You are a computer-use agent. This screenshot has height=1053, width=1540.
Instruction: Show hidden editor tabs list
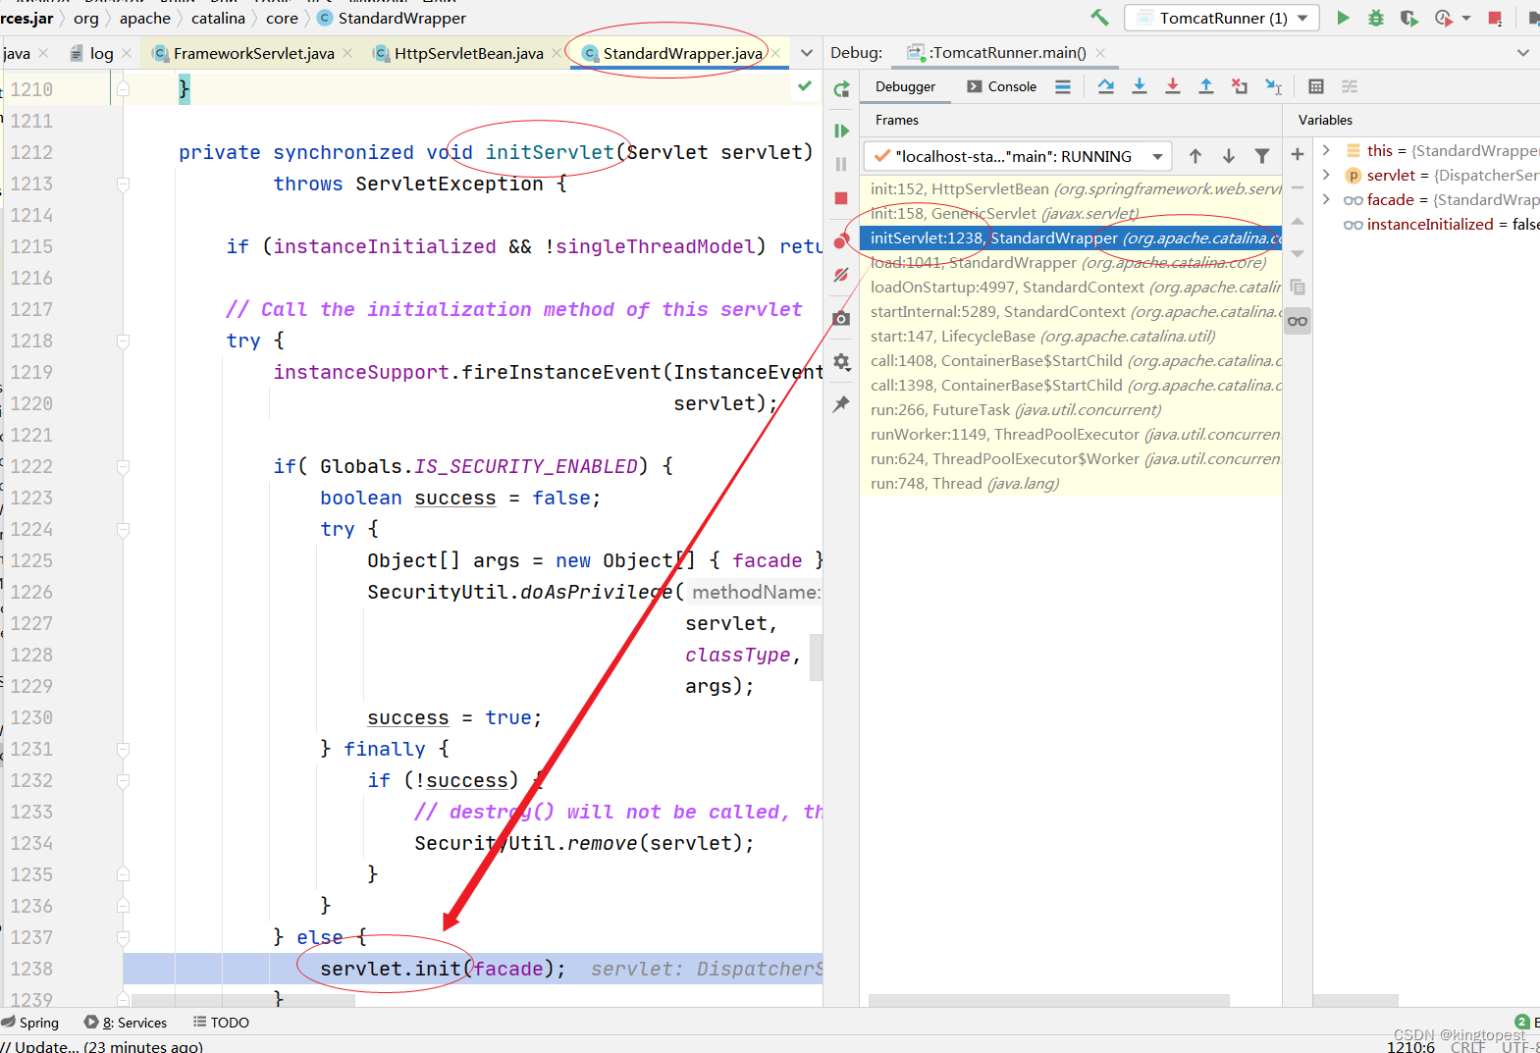tap(807, 53)
